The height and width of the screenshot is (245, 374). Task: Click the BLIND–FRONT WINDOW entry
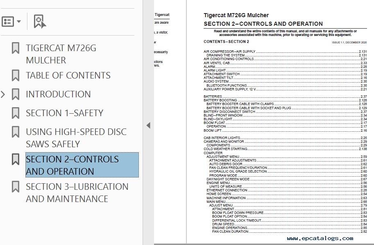[285, 115]
